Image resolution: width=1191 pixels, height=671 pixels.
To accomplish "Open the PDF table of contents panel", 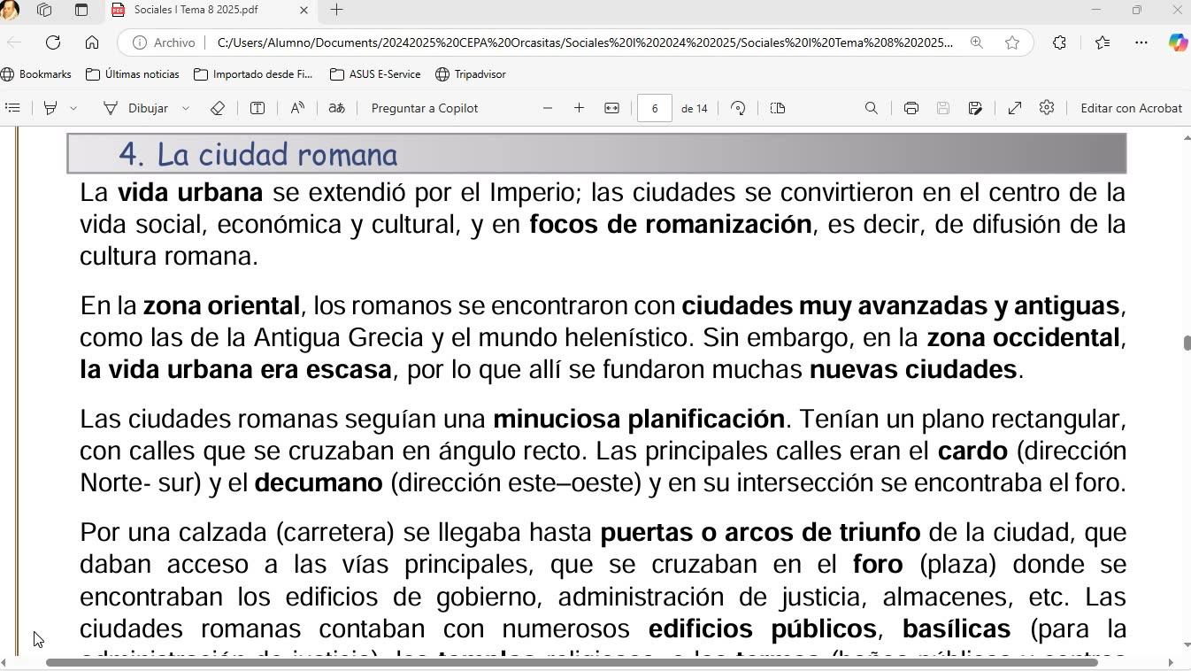I will [x=12, y=108].
